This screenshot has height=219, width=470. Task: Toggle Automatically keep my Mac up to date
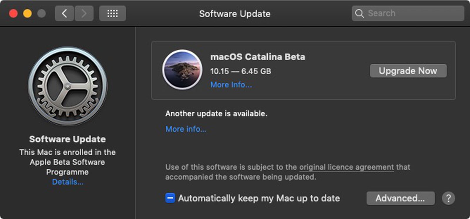click(x=170, y=198)
